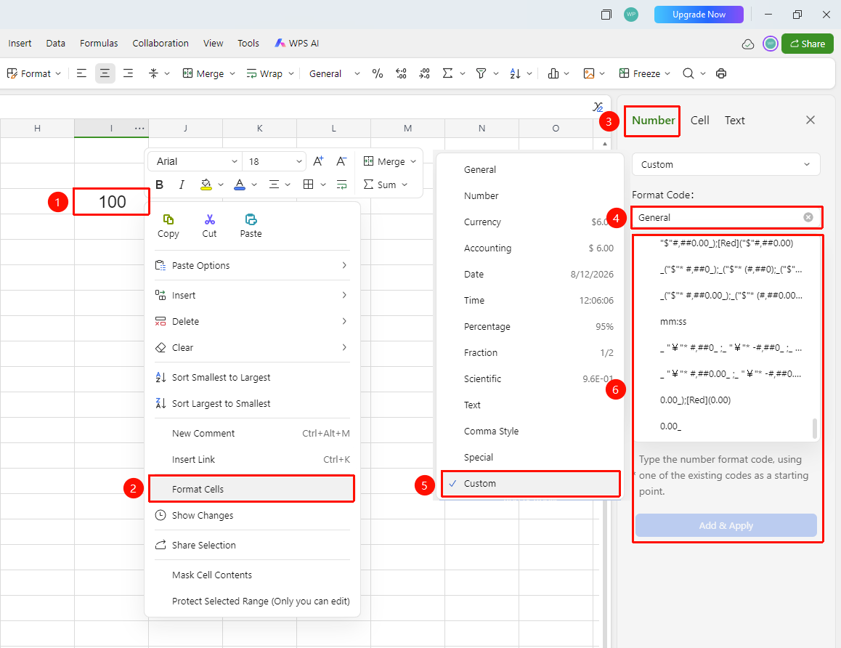
Task: Click the Percent style icon in toolbar
Action: (x=378, y=73)
